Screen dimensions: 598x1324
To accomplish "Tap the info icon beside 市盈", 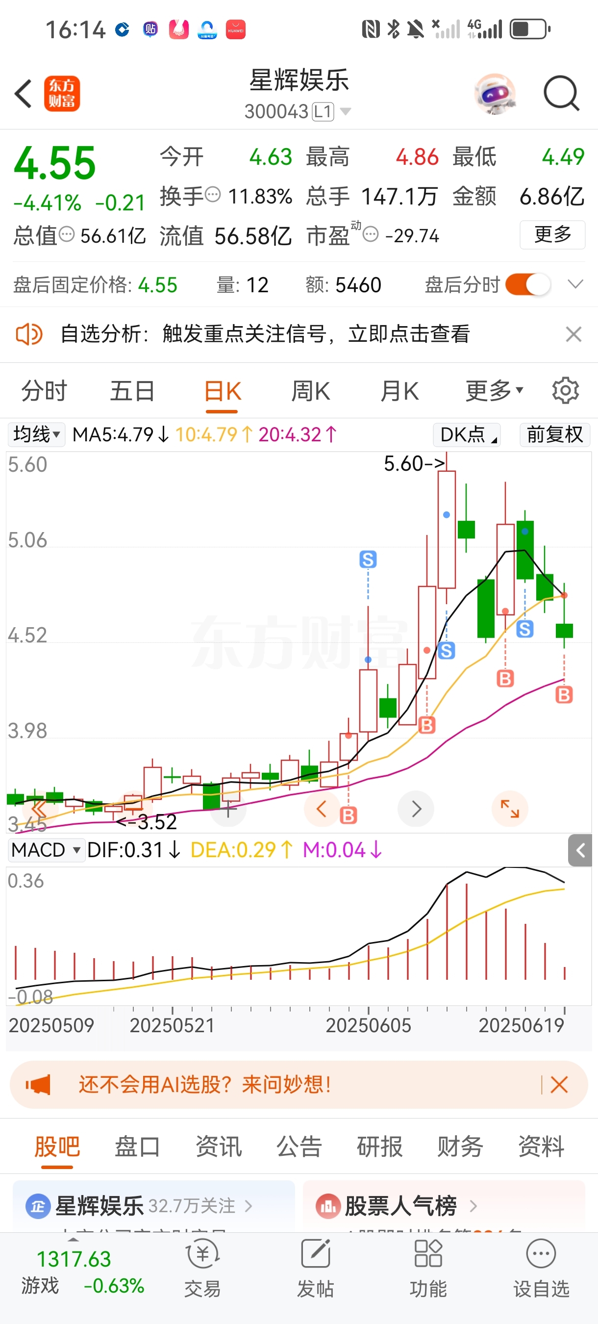I will (371, 234).
